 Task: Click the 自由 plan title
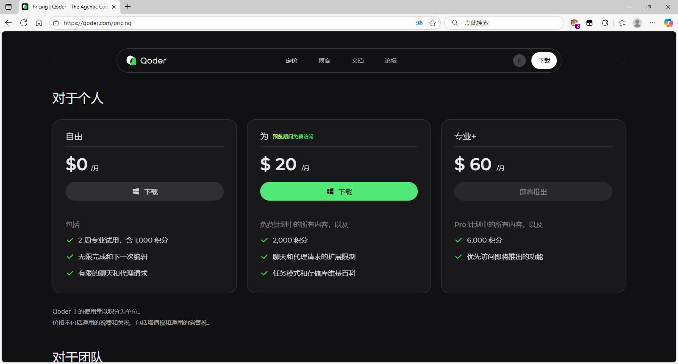tap(74, 136)
